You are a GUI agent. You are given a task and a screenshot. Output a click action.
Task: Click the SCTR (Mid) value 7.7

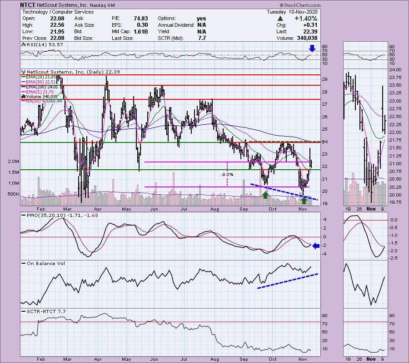(202, 38)
